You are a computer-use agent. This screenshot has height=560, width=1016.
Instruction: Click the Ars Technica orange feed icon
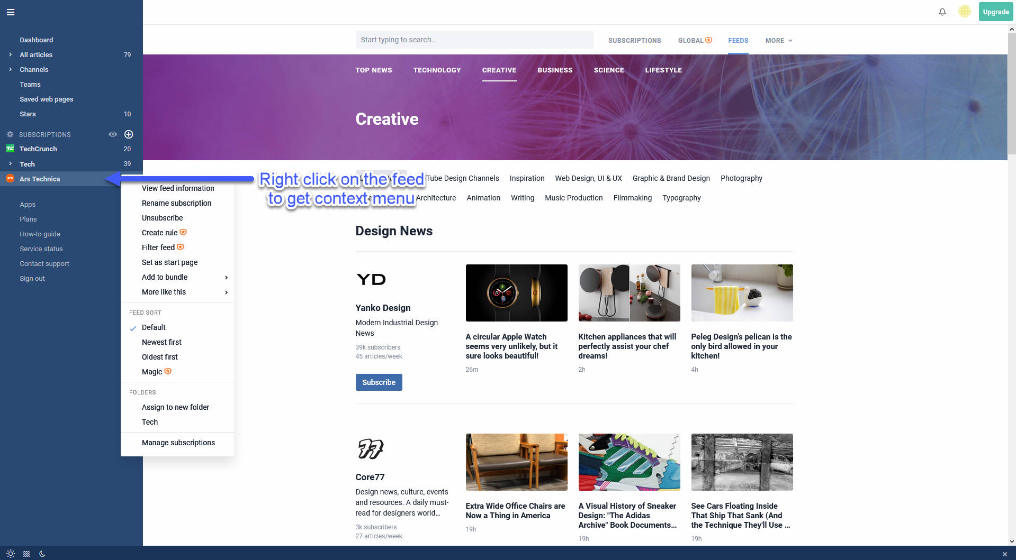[10, 179]
